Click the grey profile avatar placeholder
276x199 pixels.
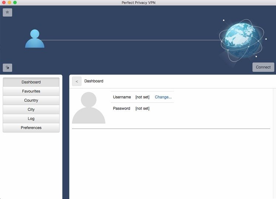point(89,108)
